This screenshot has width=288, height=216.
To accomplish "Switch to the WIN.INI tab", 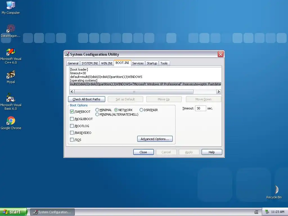I will [x=107, y=63].
